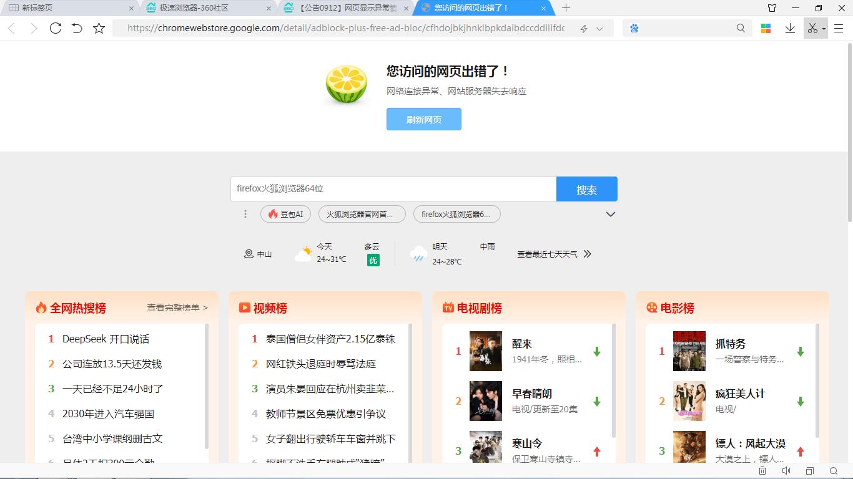Open video 教师节景区免票优惠引争议
This screenshot has height=479, width=853.
pos(326,414)
